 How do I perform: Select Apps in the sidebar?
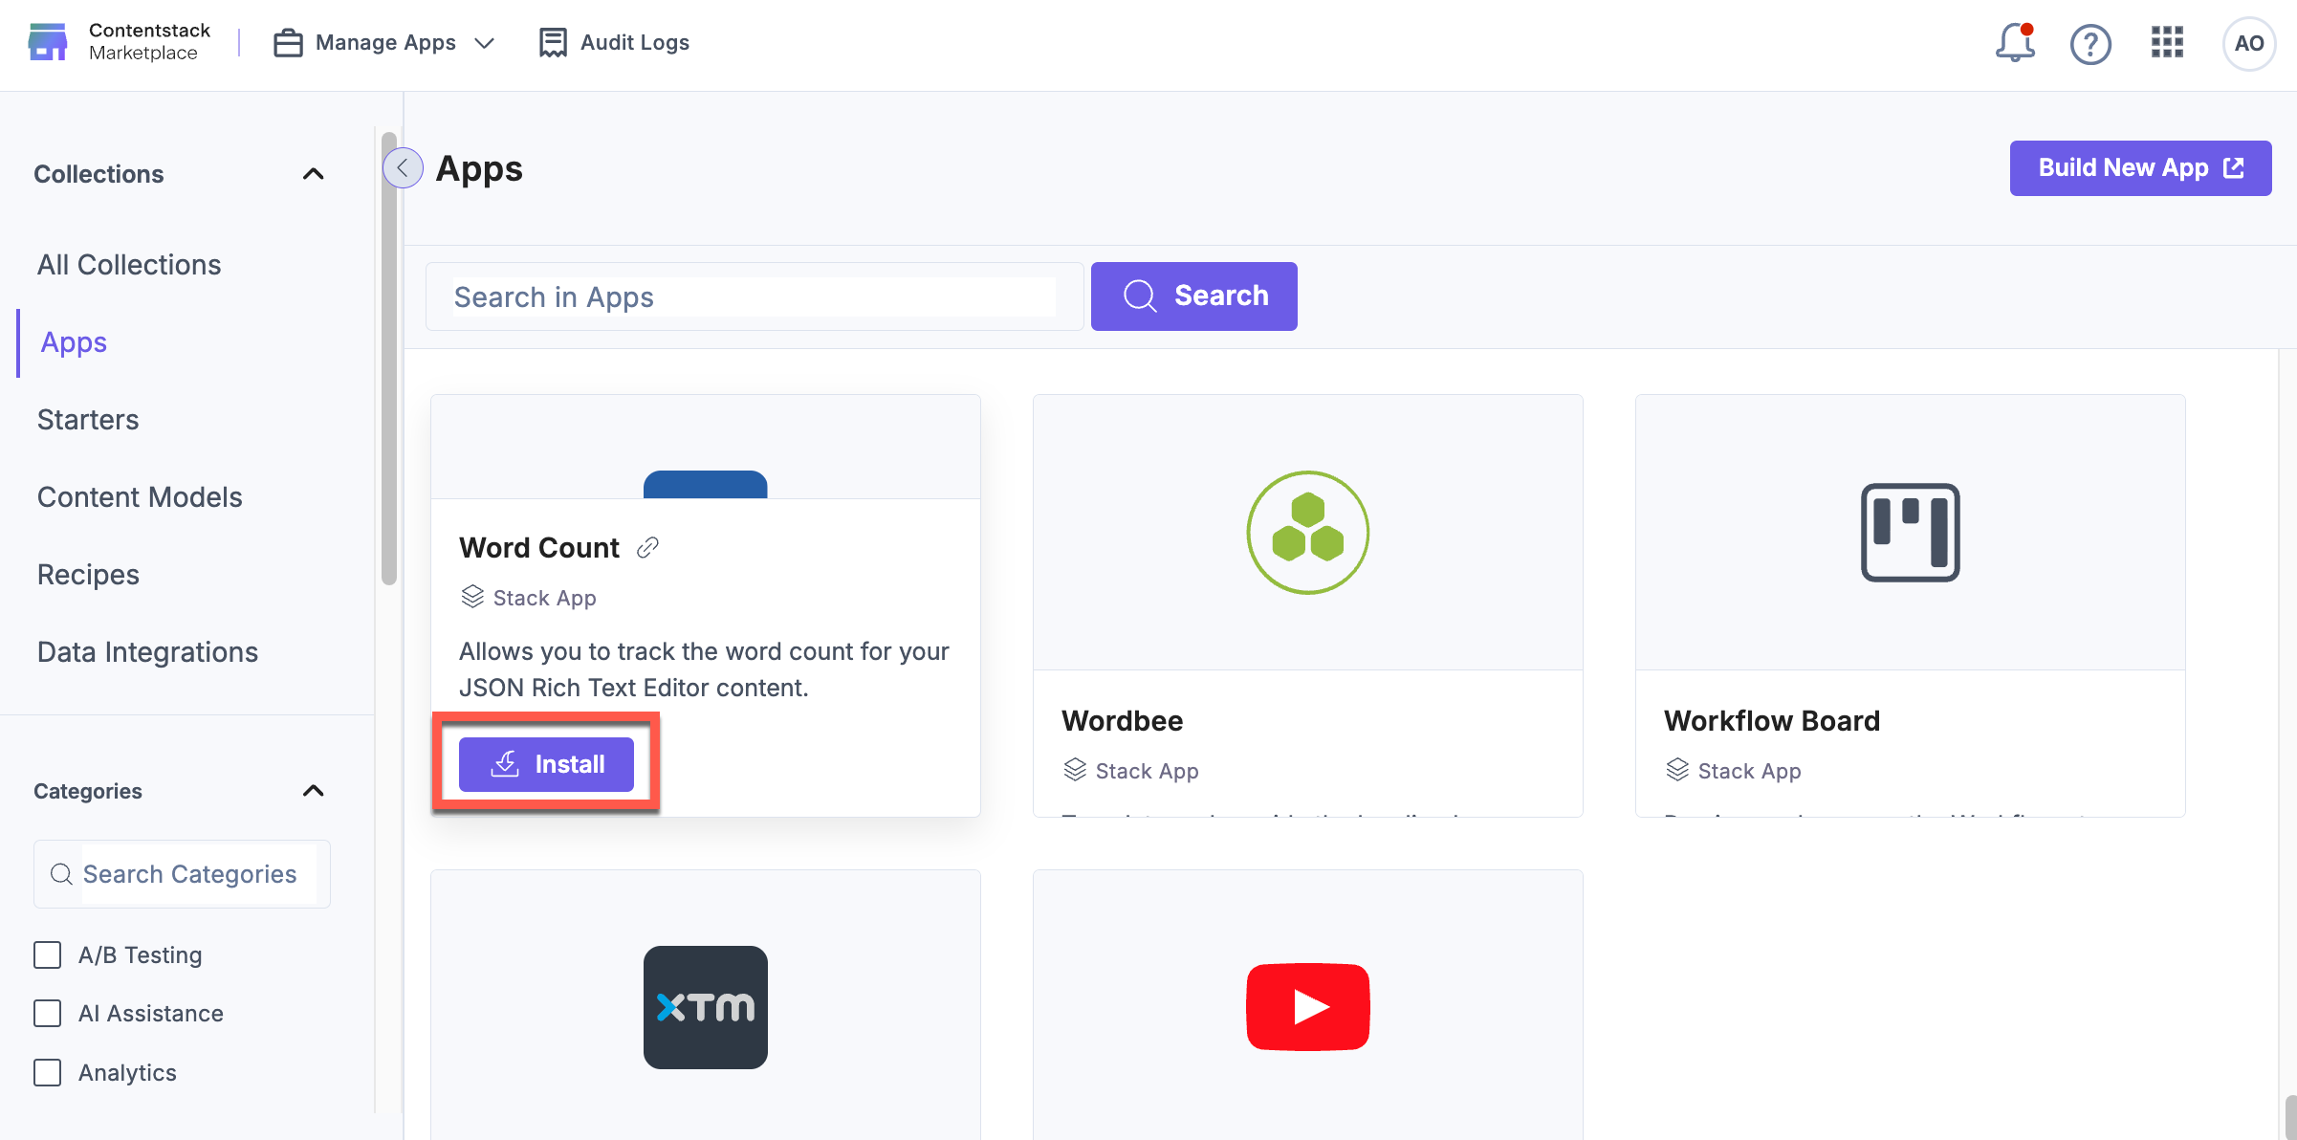(x=74, y=342)
